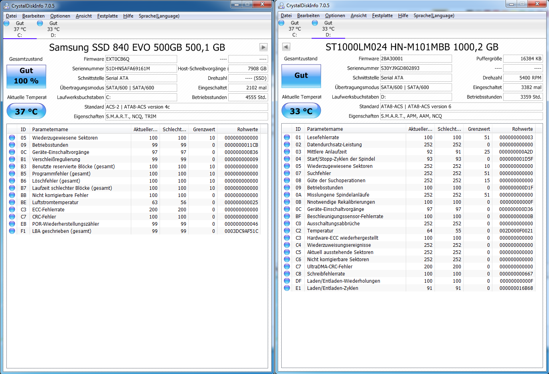
Task: Click Betriebsstunden value 4555 Std.
Action: pyautogui.click(x=248, y=97)
